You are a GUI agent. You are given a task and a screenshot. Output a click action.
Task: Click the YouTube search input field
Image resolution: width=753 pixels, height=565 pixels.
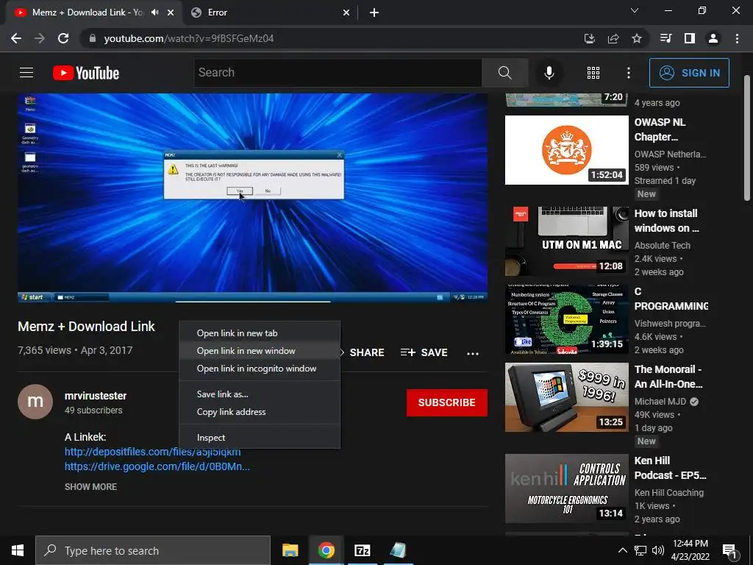pos(338,73)
